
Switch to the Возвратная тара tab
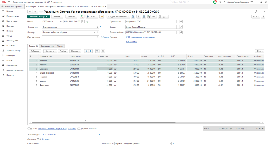point(47,46)
